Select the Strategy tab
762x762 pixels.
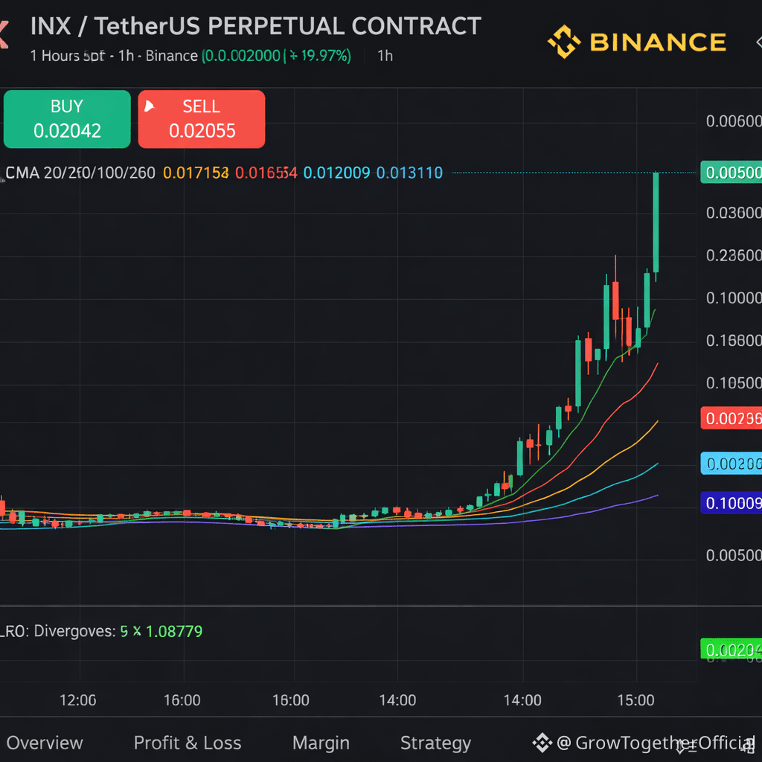(x=435, y=743)
